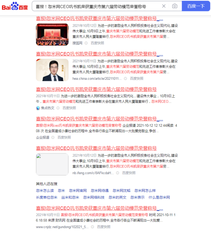Screen dimensions: 211x232
Task: Open 百度快照 beside cnjdz.net
Action: (104, 227)
